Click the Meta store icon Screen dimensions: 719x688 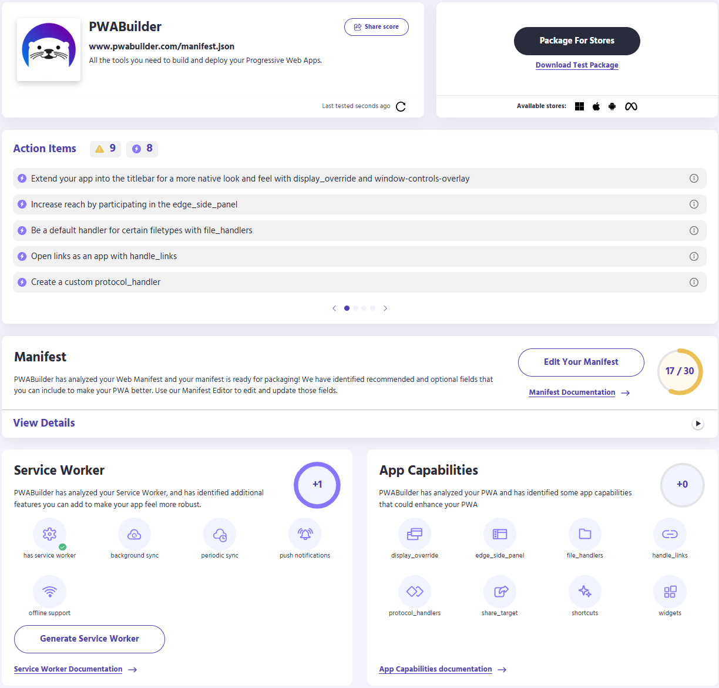pyautogui.click(x=631, y=106)
